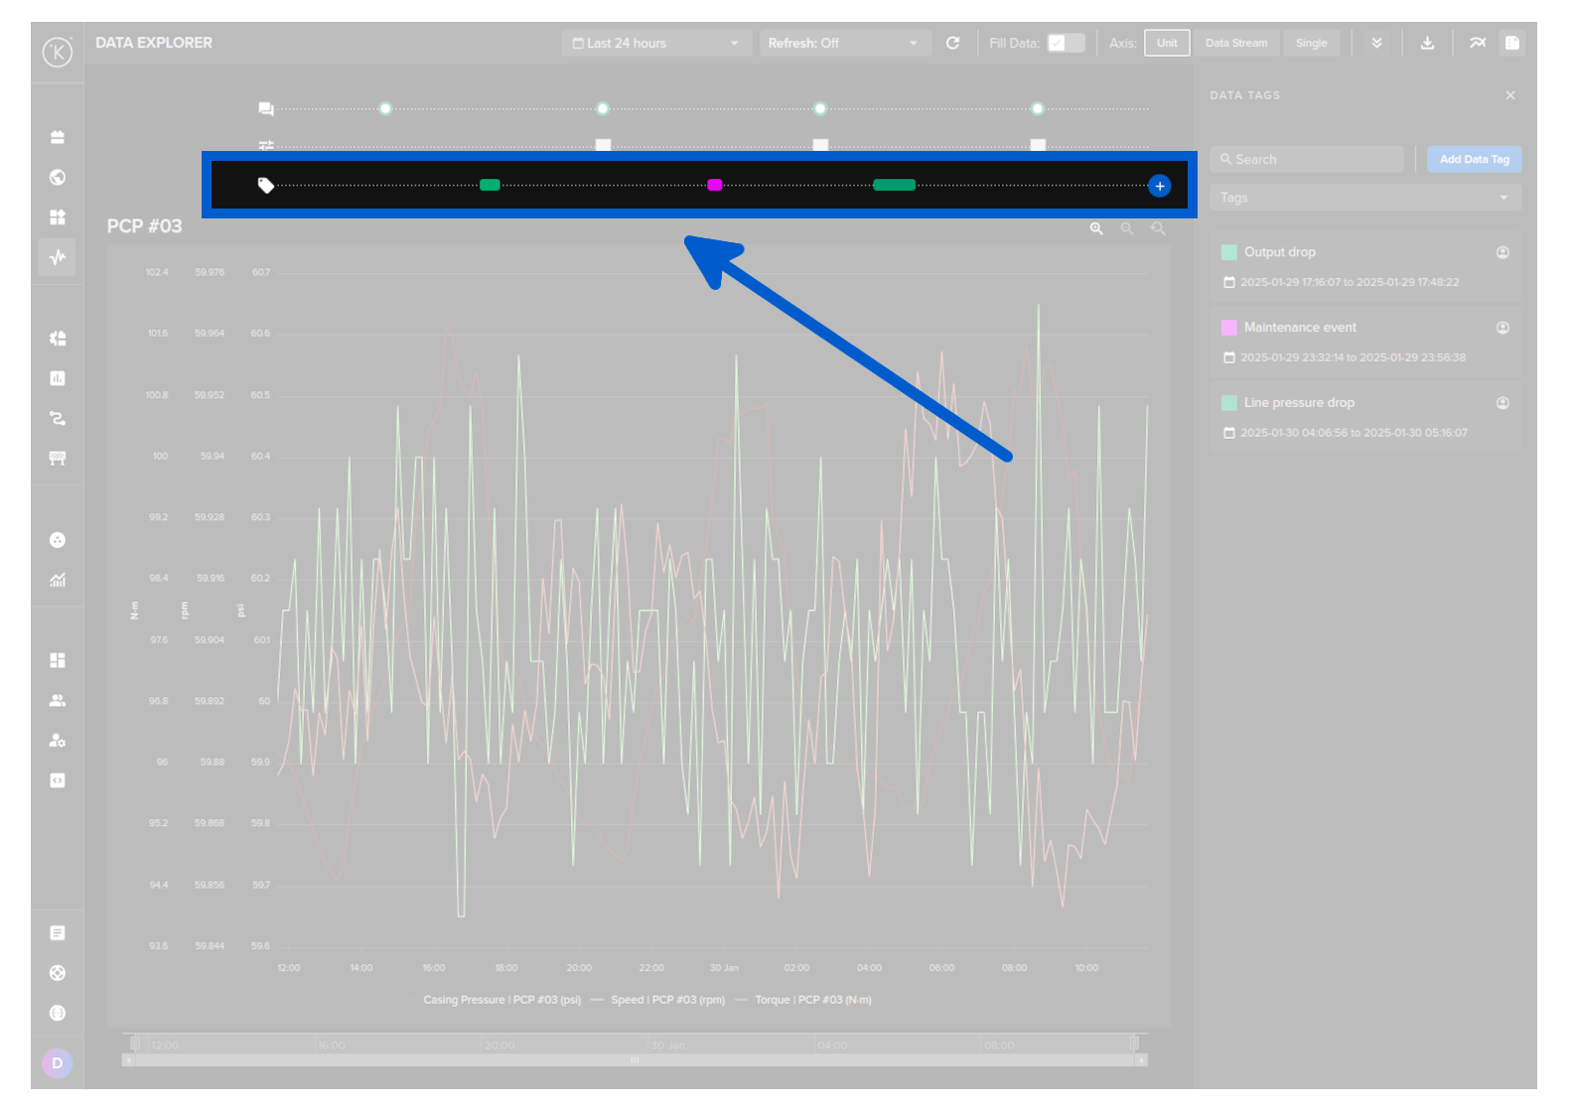Open the Tags filter dropdown

click(1365, 198)
